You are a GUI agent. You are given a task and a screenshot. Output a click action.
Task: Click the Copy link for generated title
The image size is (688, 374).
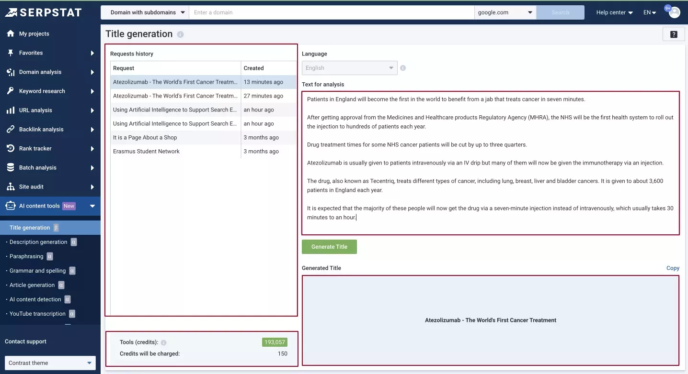point(673,268)
